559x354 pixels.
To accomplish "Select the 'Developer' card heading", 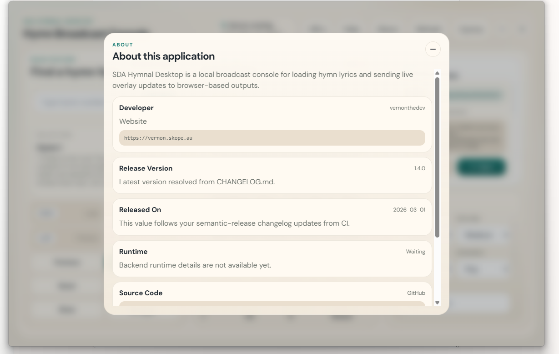I will (136, 108).
